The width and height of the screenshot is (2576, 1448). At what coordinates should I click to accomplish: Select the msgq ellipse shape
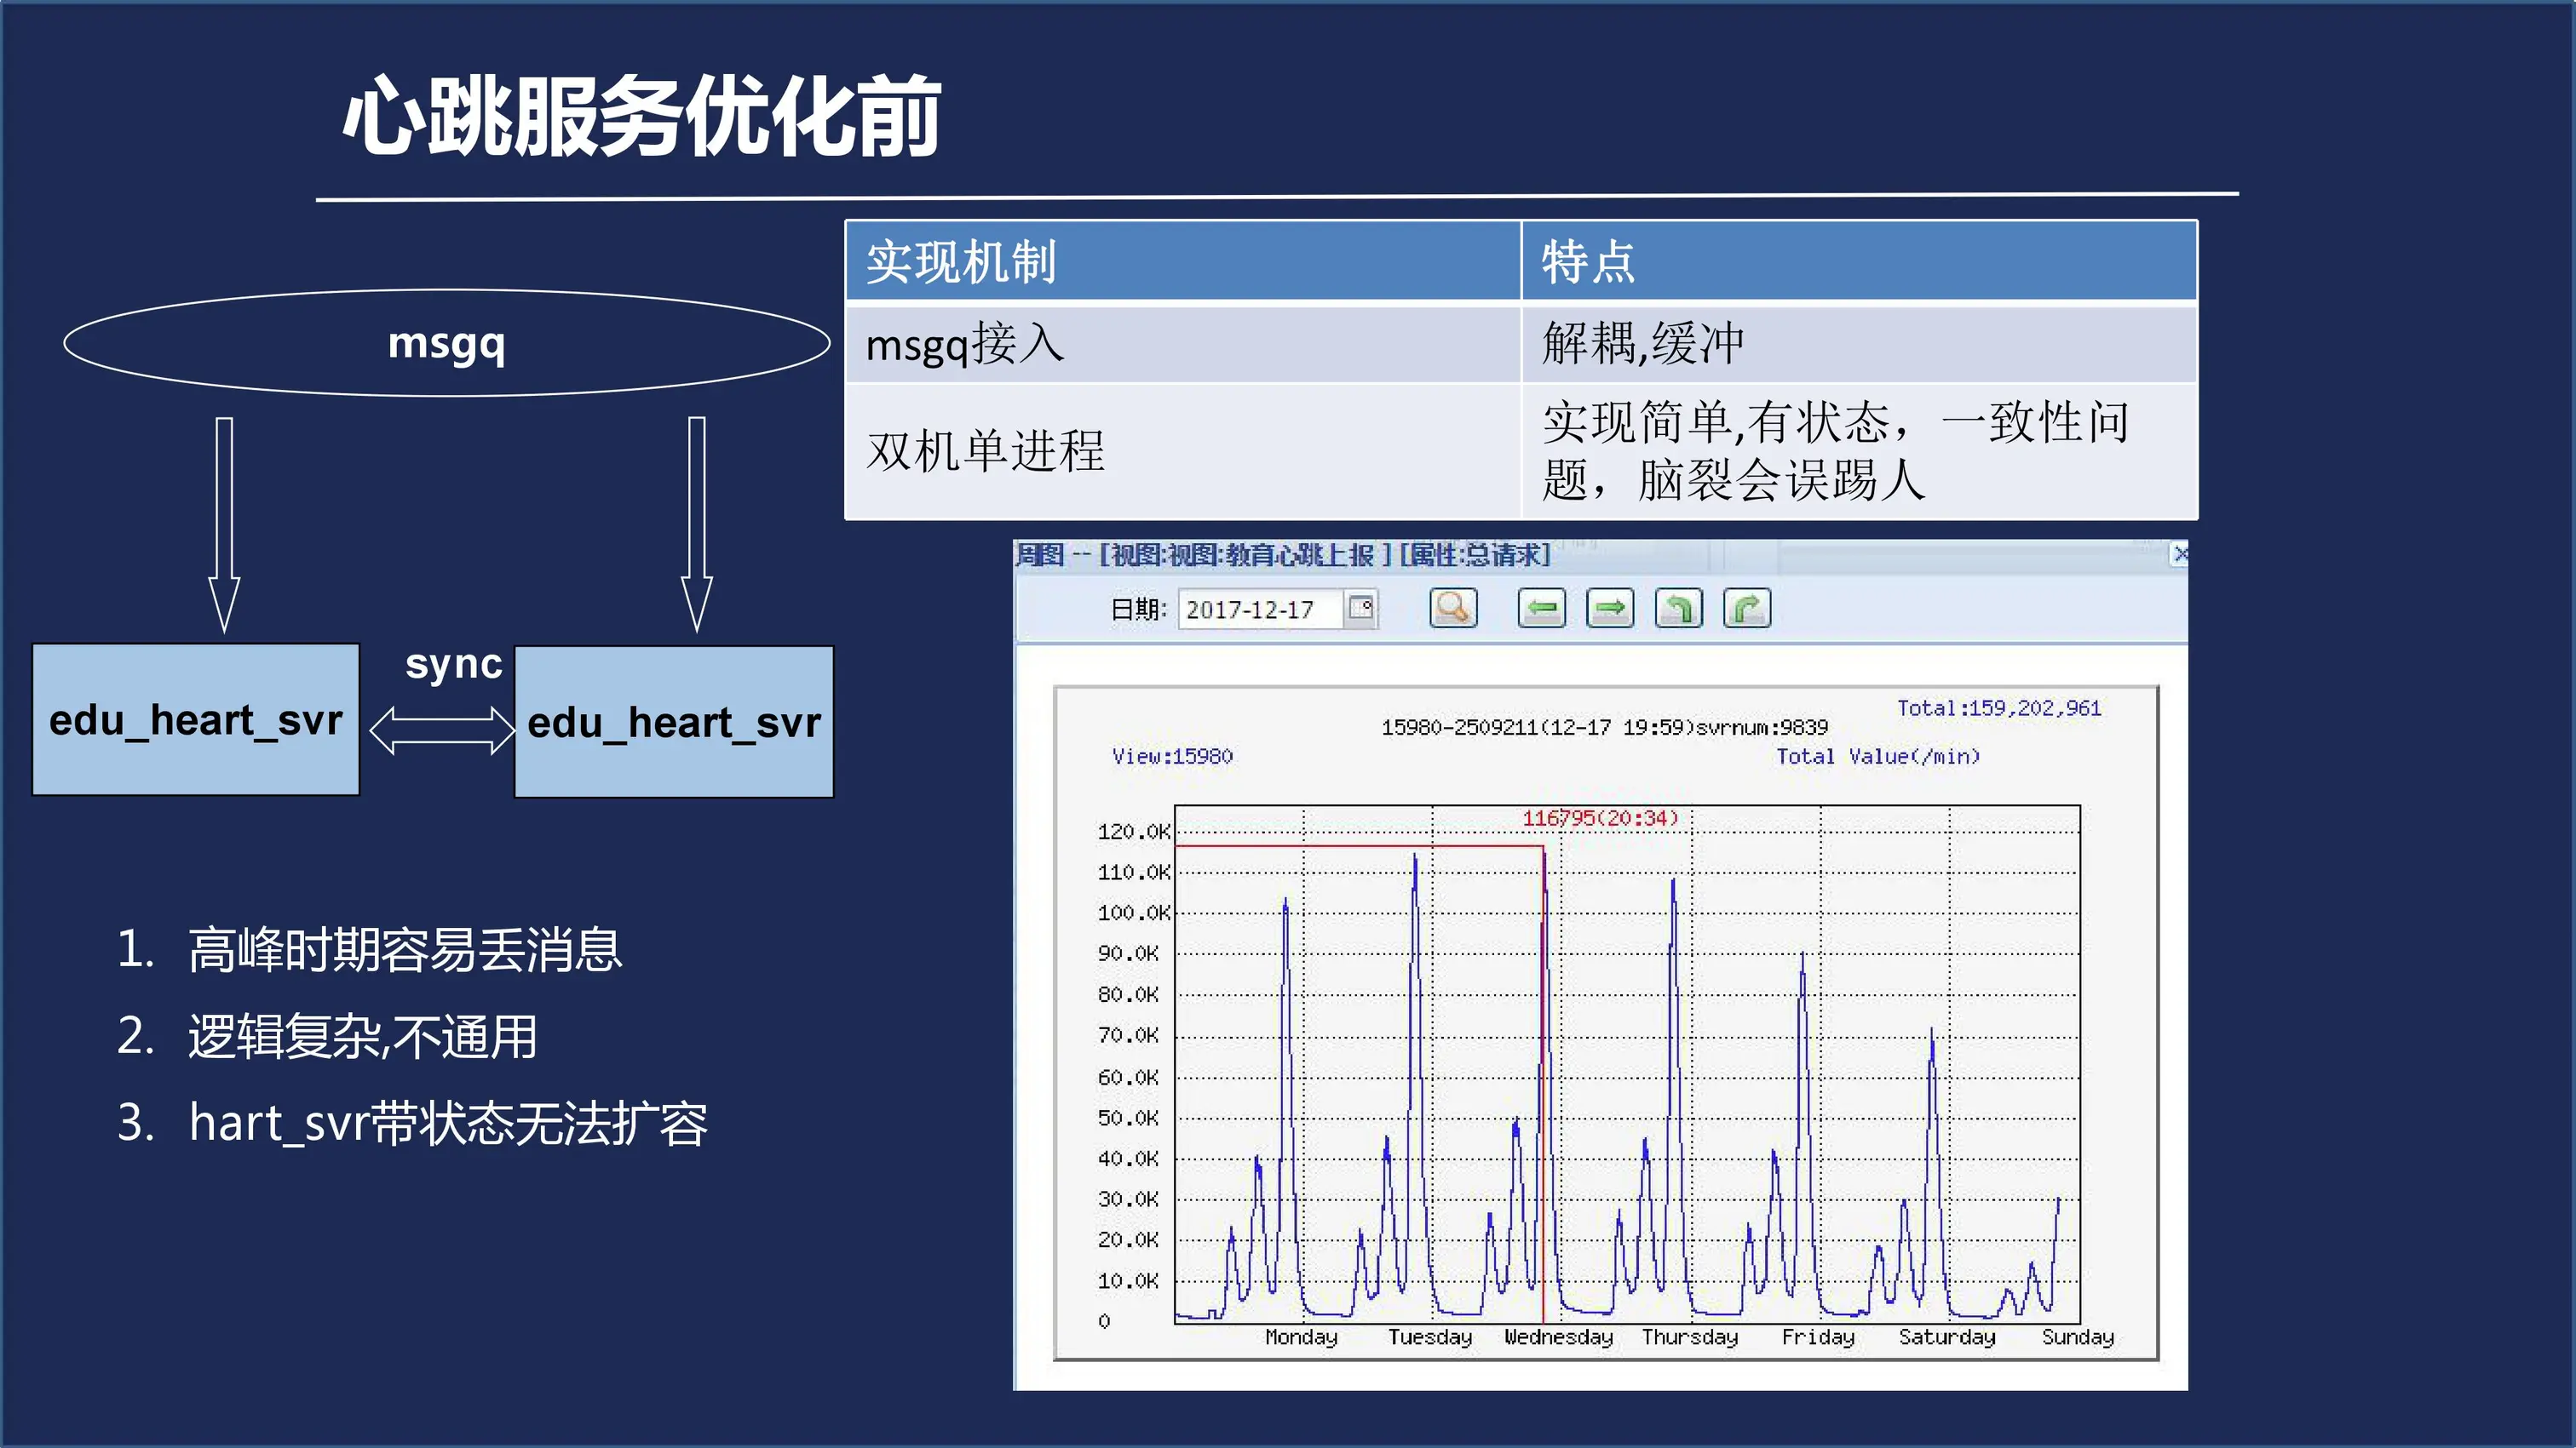click(446, 343)
